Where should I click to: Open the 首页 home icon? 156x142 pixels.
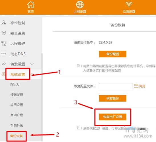coord(31,5)
